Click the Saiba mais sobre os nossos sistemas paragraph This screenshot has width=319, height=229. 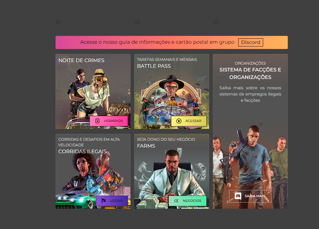pyautogui.click(x=250, y=94)
